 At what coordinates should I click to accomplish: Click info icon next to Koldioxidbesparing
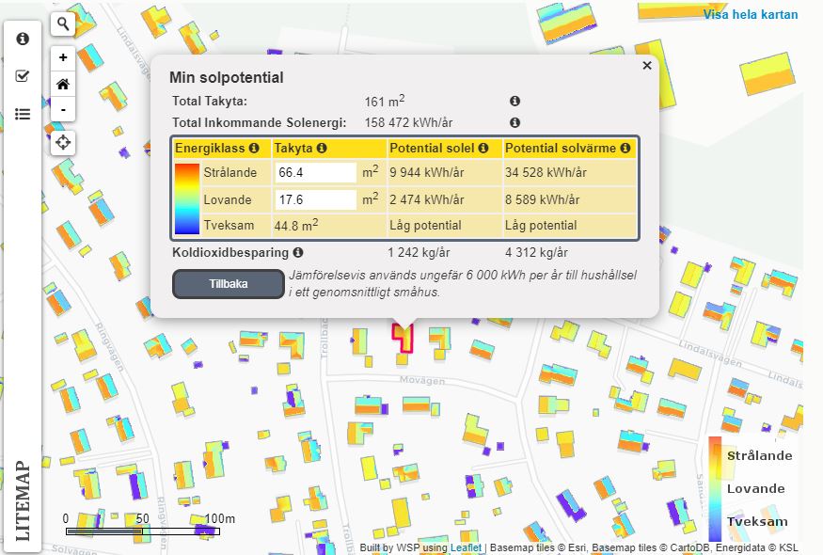point(298,253)
